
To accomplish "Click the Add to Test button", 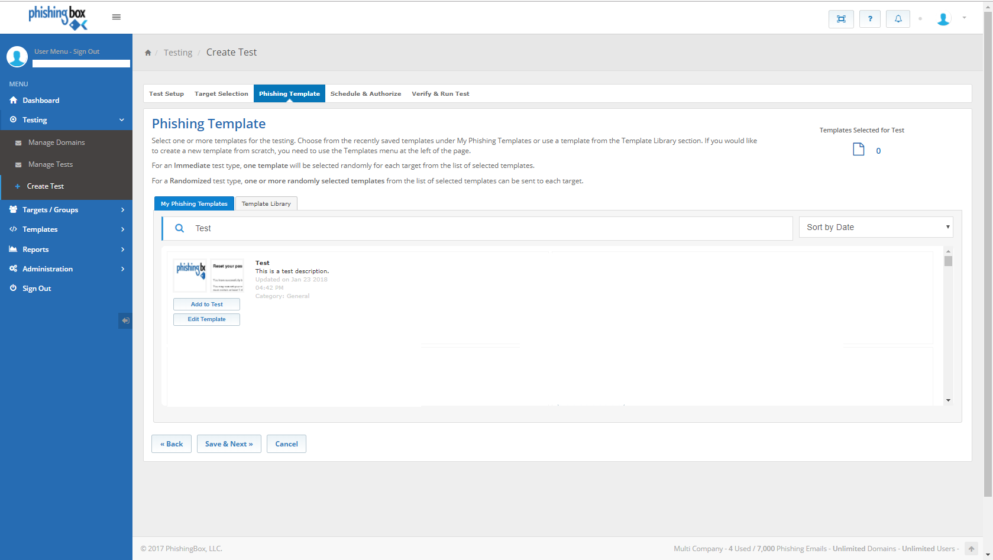I will click(x=206, y=305).
